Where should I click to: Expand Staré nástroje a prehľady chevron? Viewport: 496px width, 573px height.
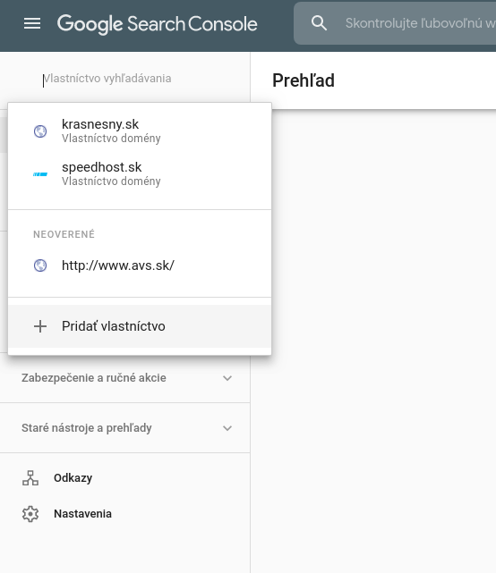pyautogui.click(x=227, y=428)
